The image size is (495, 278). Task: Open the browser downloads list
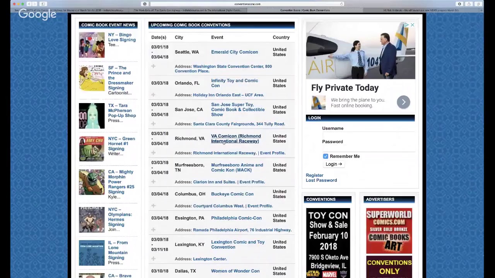[459, 4]
